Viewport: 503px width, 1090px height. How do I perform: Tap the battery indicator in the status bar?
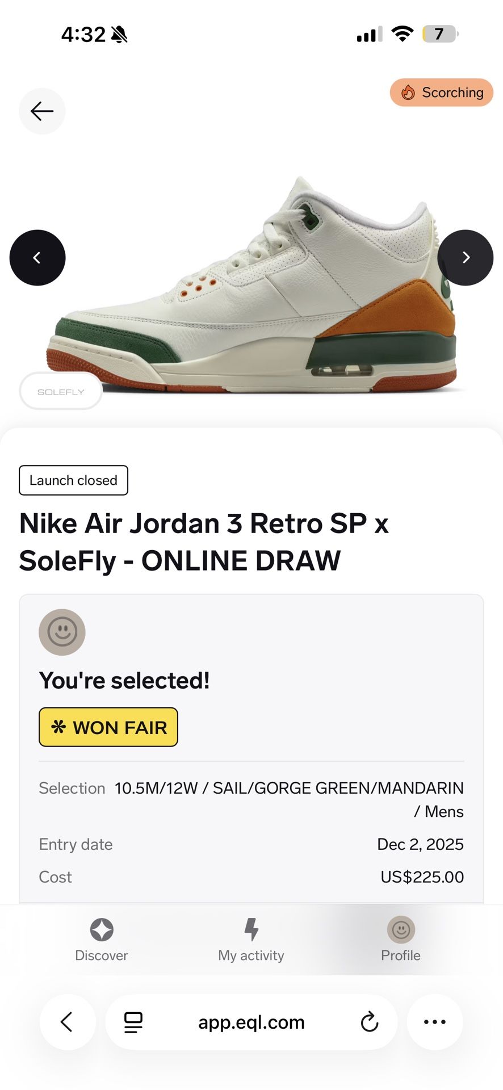pyautogui.click(x=439, y=34)
